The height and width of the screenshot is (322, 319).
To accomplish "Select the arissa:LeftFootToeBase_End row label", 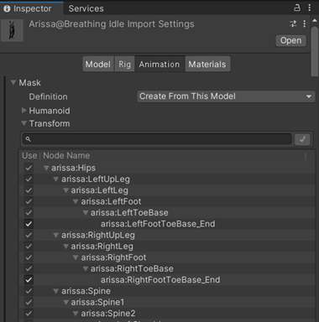I will 158,224.
